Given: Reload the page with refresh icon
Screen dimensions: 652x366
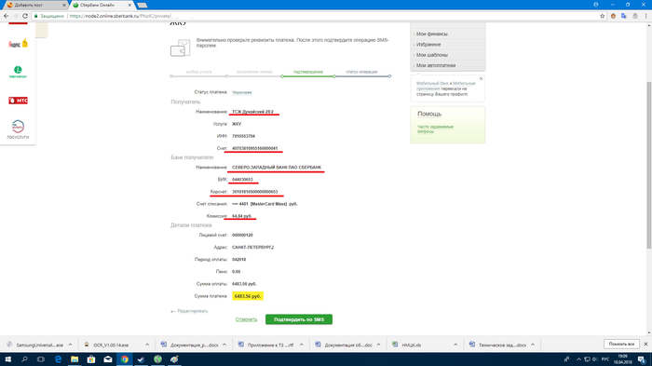Looking at the screenshot, I should [25, 16].
